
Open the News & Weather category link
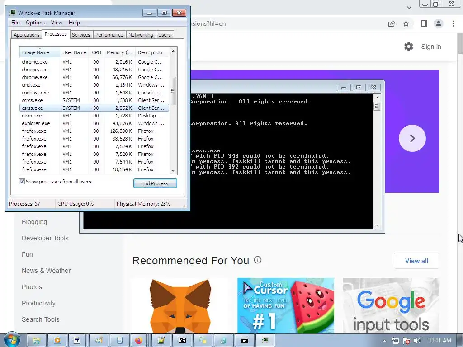point(46,271)
